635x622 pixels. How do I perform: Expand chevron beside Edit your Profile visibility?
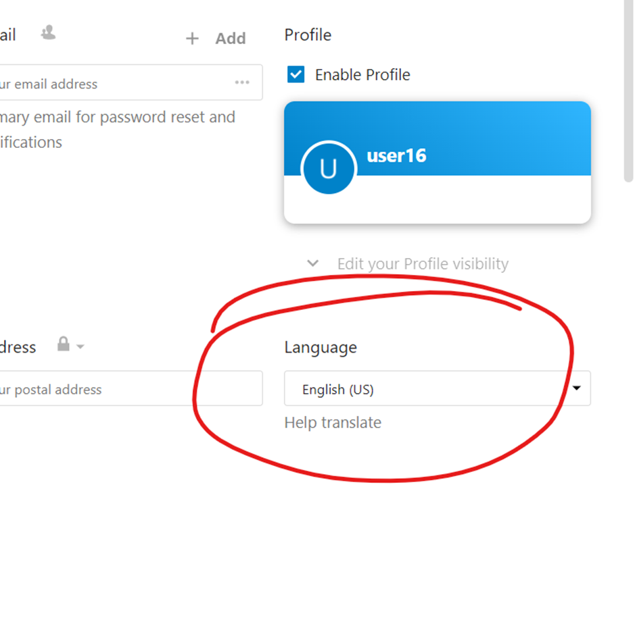[312, 263]
